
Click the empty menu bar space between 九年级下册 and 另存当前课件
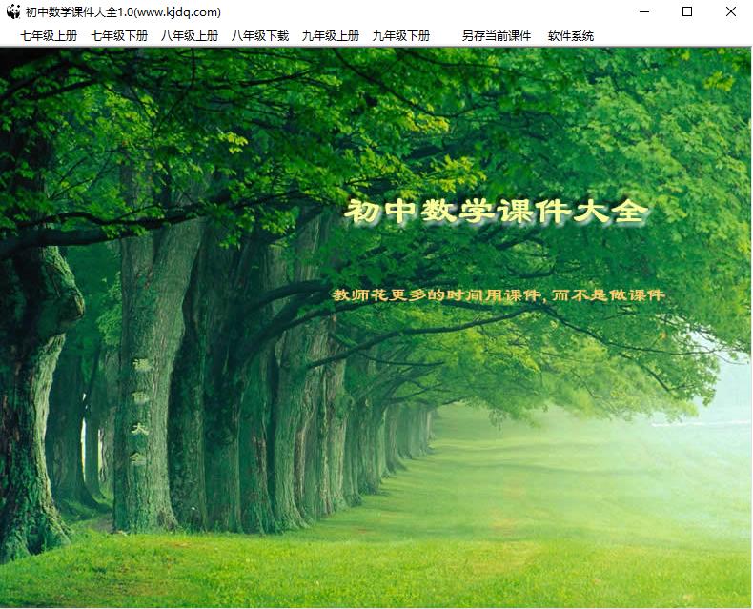click(x=446, y=36)
